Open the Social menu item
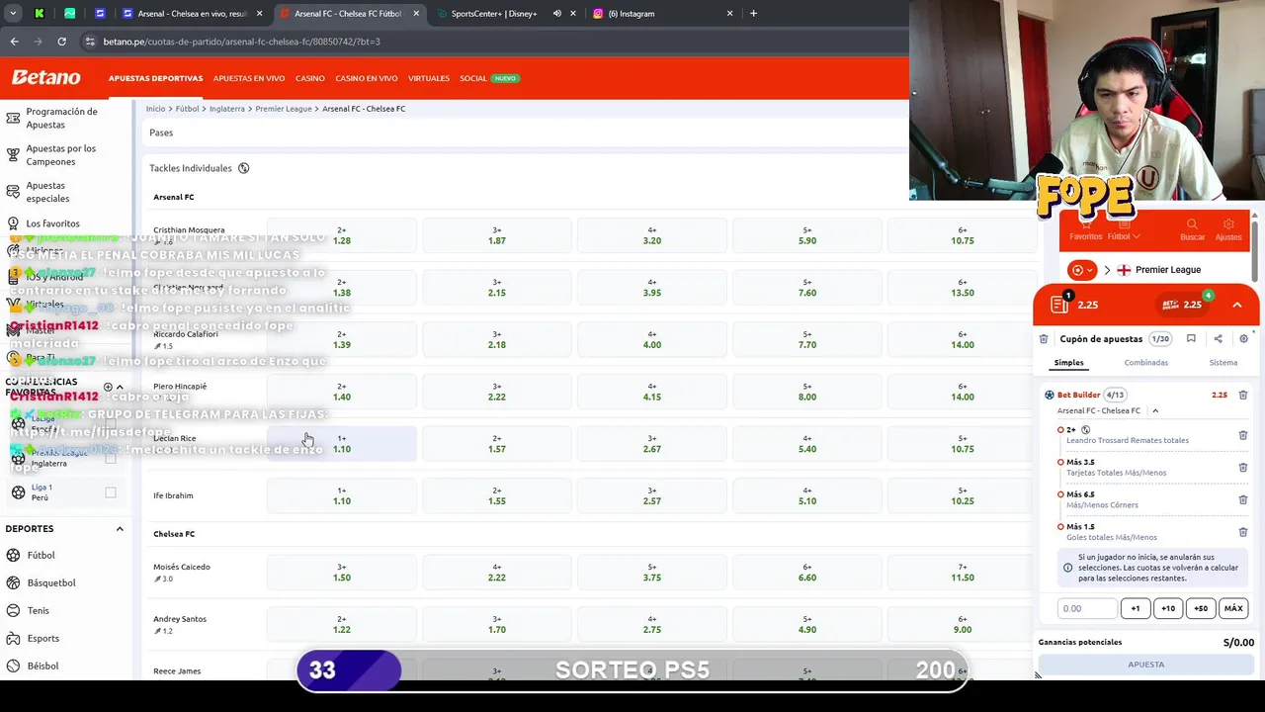 click(473, 78)
